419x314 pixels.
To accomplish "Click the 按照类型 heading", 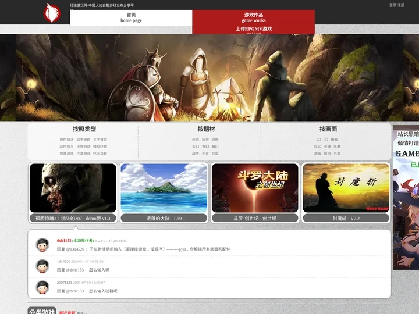I will (84, 129).
